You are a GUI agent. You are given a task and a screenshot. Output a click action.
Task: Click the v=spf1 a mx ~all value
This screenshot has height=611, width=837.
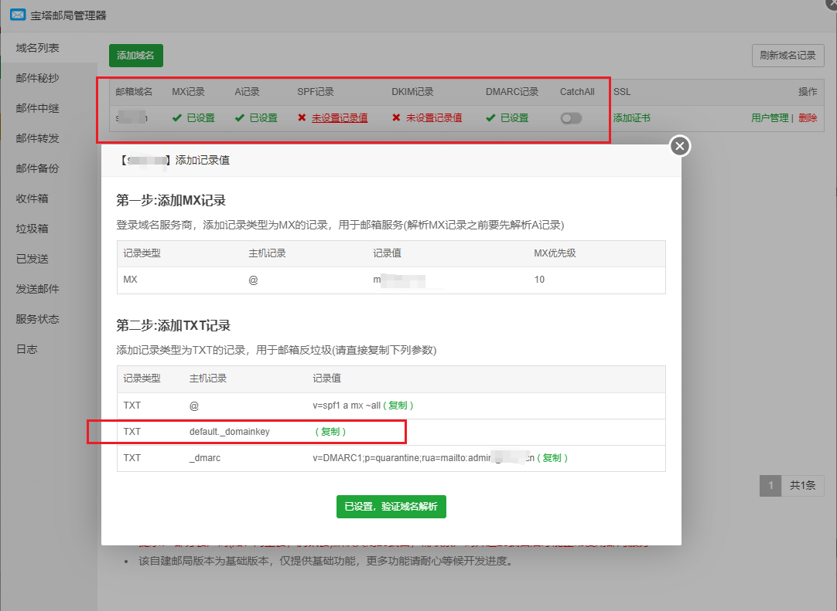click(x=347, y=406)
